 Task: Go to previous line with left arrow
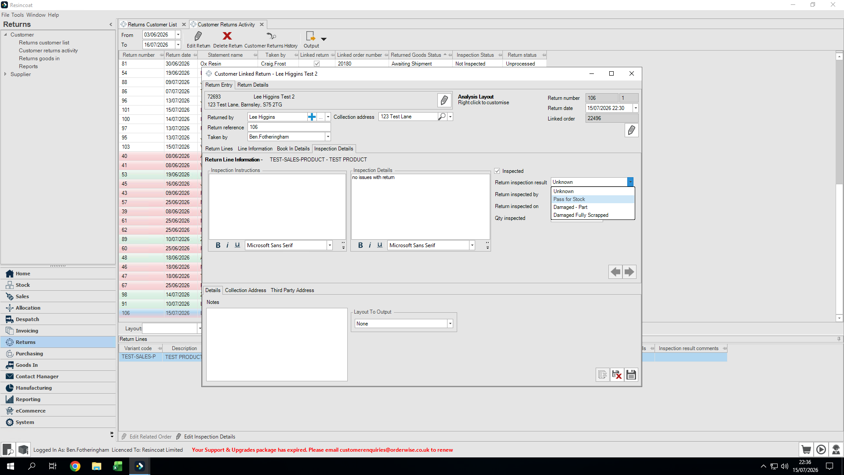click(615, 272)
